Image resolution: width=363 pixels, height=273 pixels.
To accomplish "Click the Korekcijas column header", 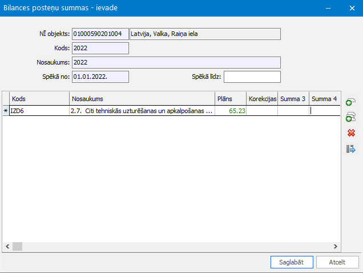I will 262,99.
